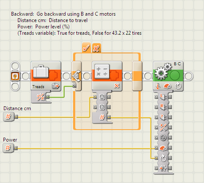
Task: Click the Direction plug on Move block
Action: (x=156, y=128)
